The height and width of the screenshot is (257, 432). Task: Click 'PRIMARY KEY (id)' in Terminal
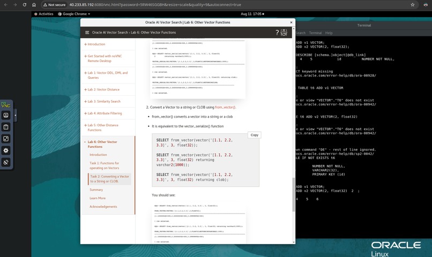click(329, 175)
